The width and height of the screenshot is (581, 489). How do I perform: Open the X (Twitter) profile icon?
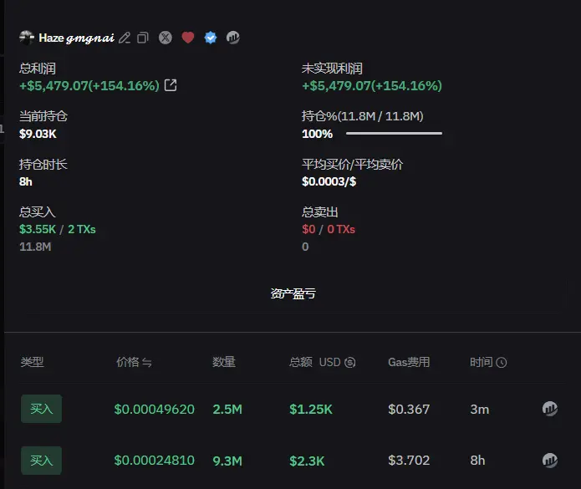point(166,38)
